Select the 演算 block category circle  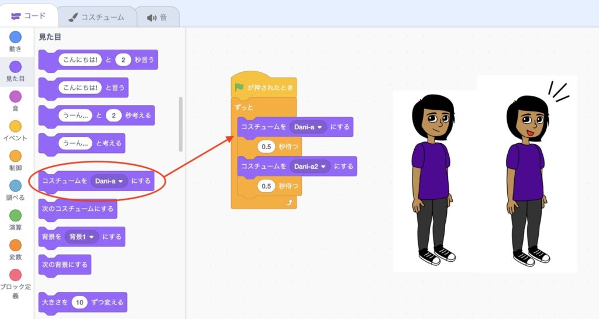[15, 216]
